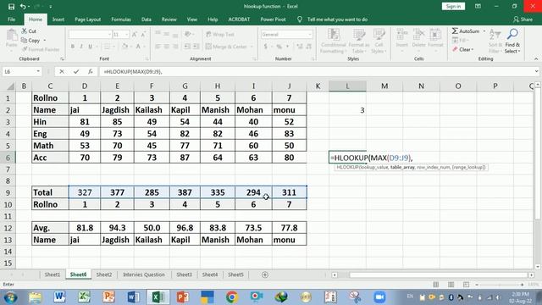Open Intervies Question sheet tab
This screenshot has height=305, width=542.
coord(144,274)
